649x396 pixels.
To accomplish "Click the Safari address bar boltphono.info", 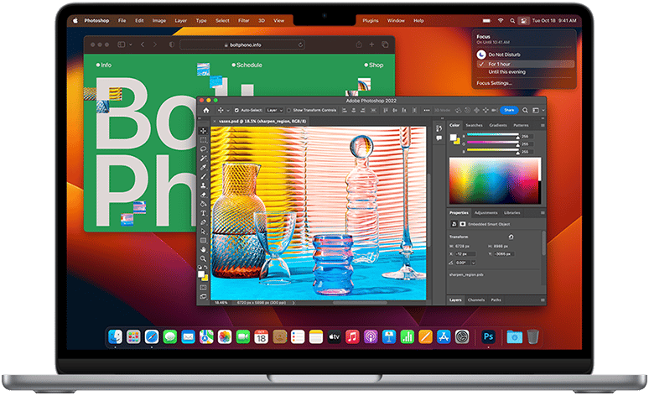I will point(242,44).
